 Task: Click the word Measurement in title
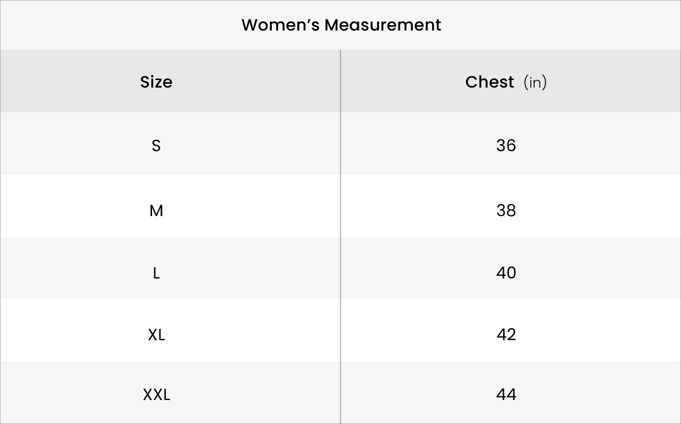tap(383, 25)
